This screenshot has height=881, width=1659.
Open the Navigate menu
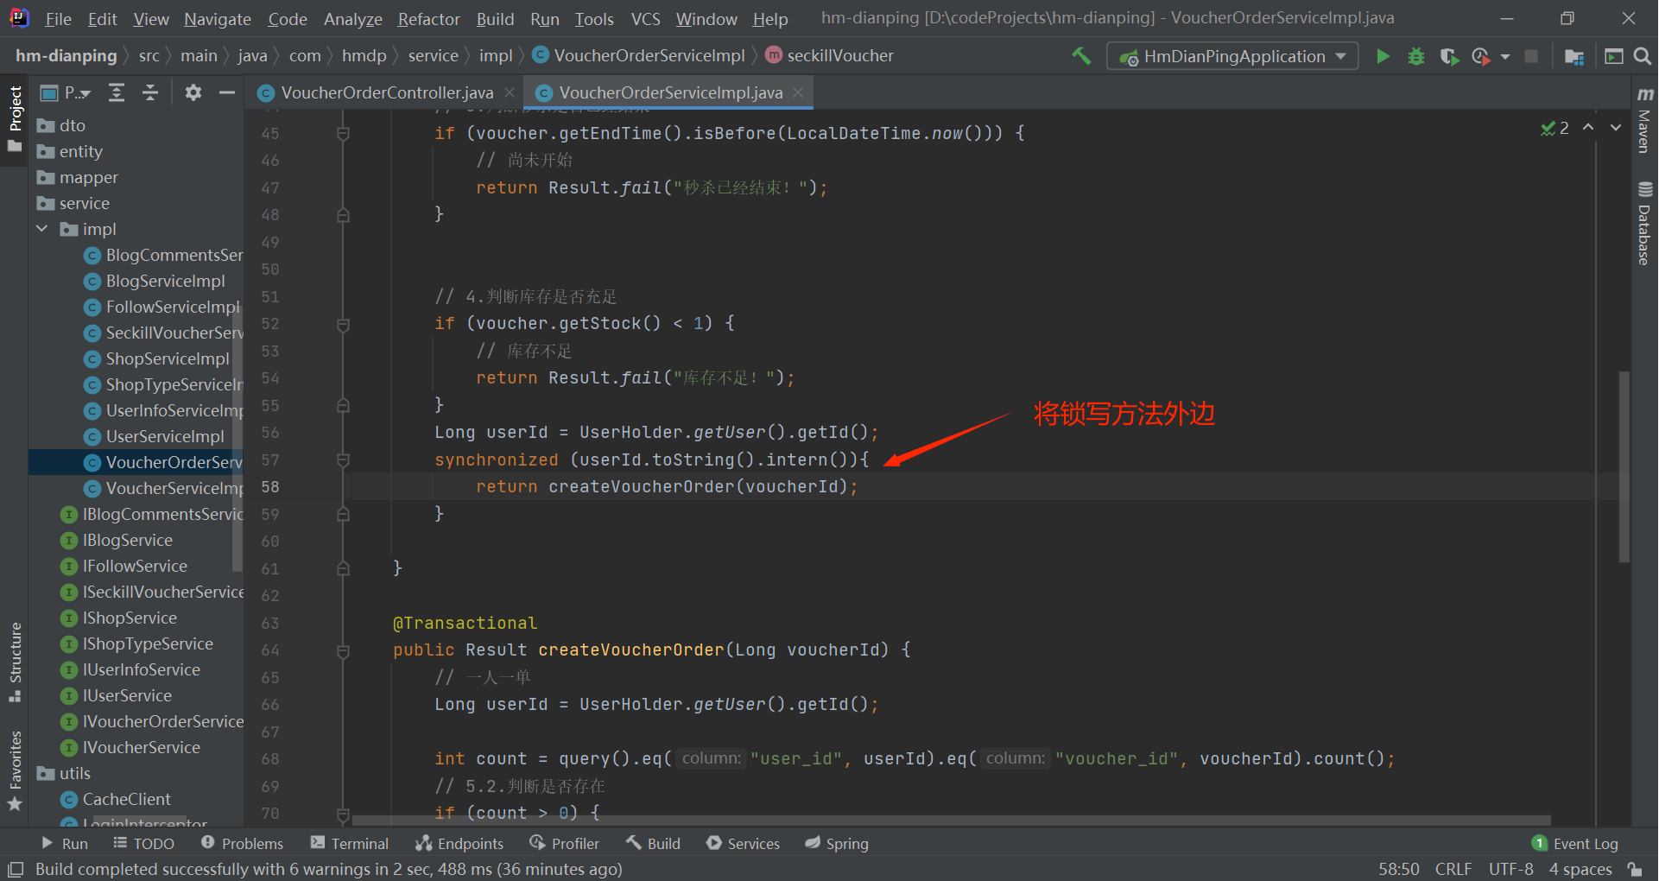(218, 18)
